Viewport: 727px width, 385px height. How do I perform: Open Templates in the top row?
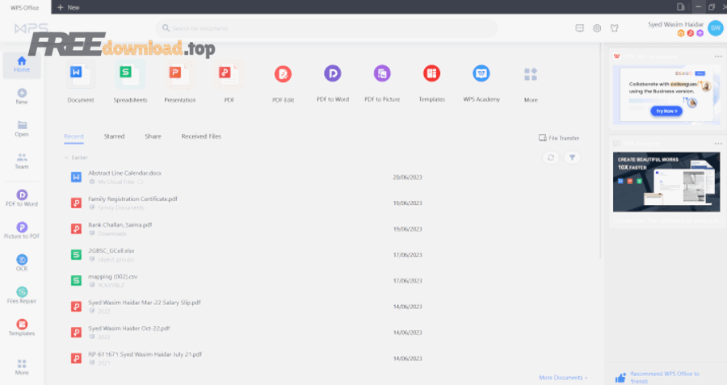coord(431,82)
